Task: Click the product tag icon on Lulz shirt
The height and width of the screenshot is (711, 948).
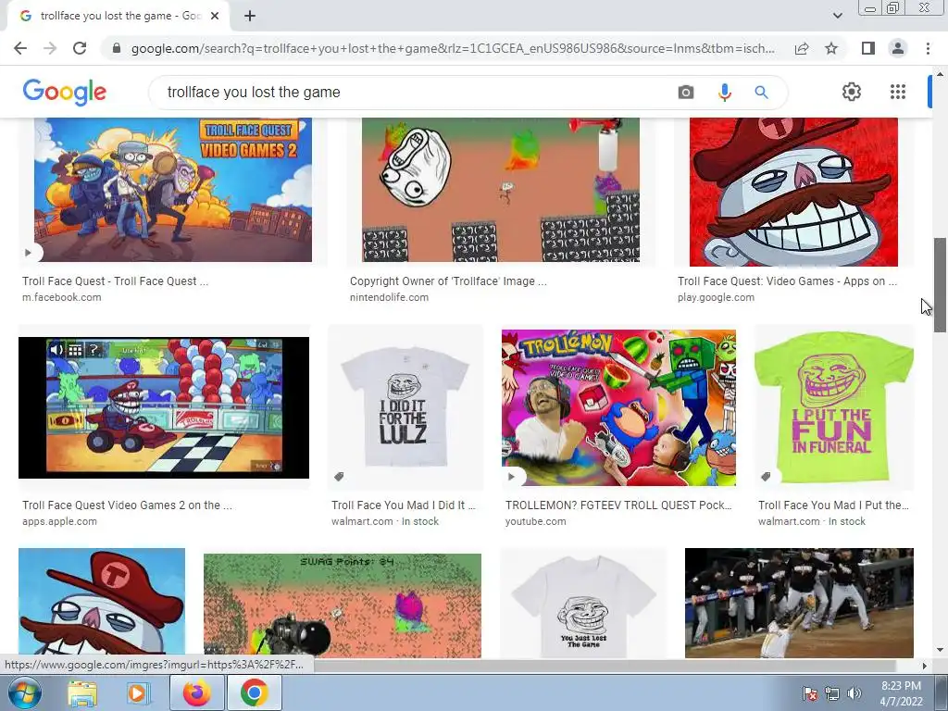Action: [339, 477]
